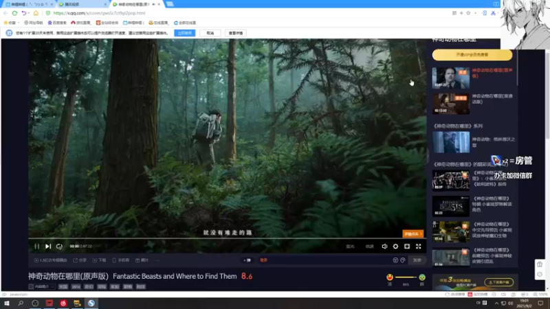Open the 网址导航 bookmark
Screen dimensions: 550x309
pos(34,23)
